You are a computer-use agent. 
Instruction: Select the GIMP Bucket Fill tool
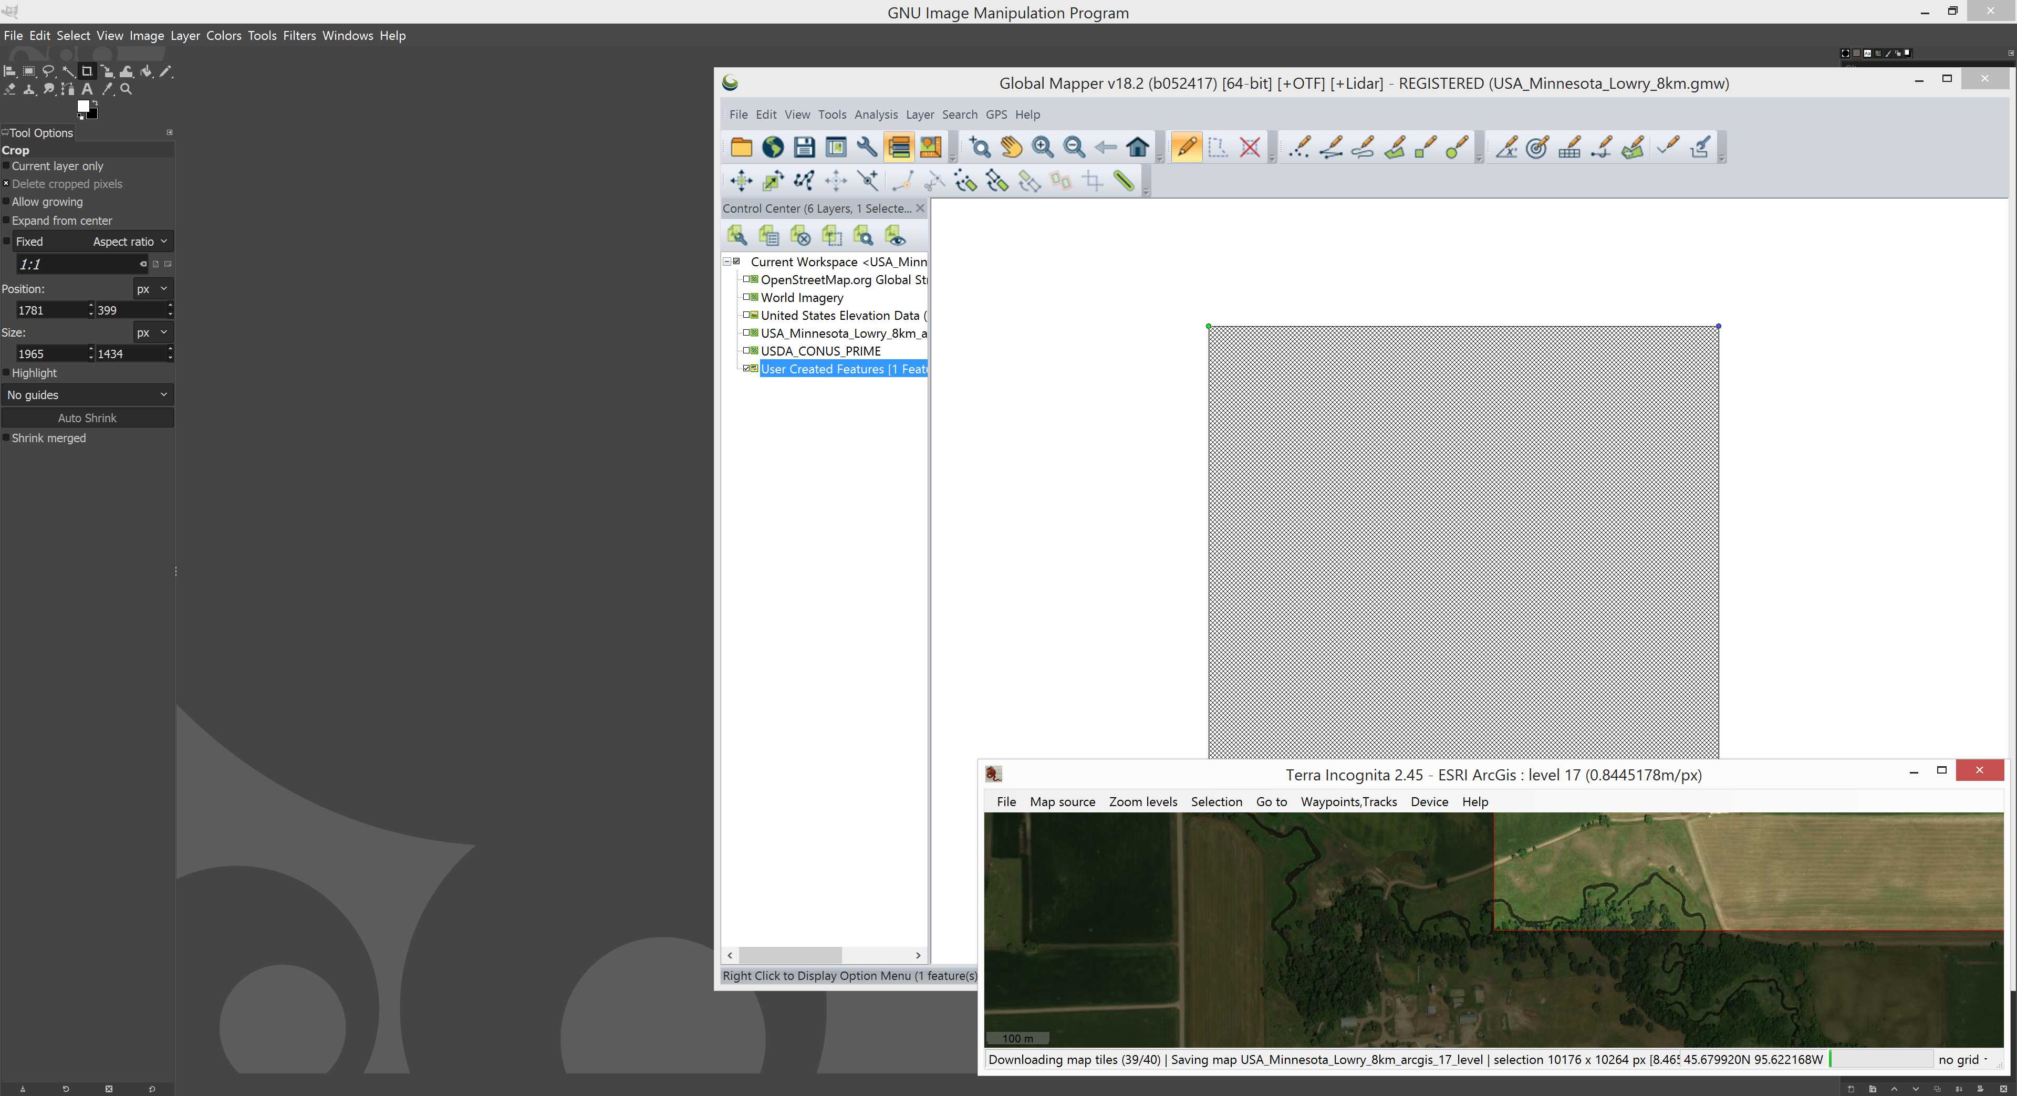(x=147, y=71)
